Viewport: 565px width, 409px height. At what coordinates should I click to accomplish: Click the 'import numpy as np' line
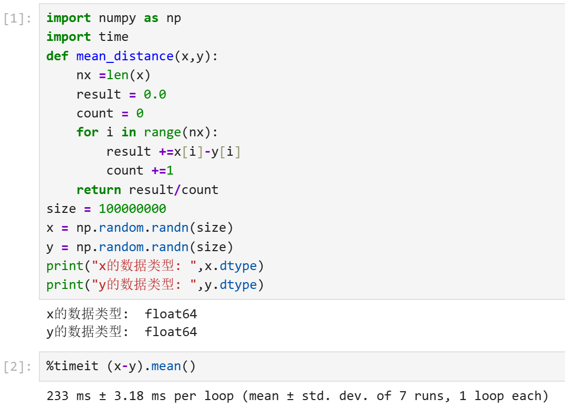click(x=113, y=18)
